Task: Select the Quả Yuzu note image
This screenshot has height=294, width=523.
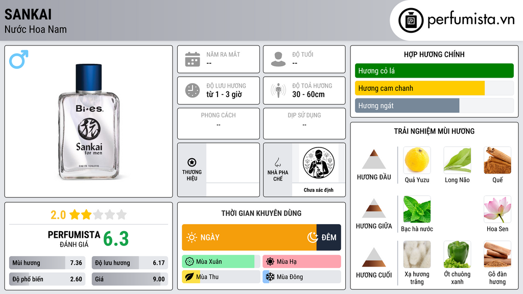Action: click(x=417, y=160)
